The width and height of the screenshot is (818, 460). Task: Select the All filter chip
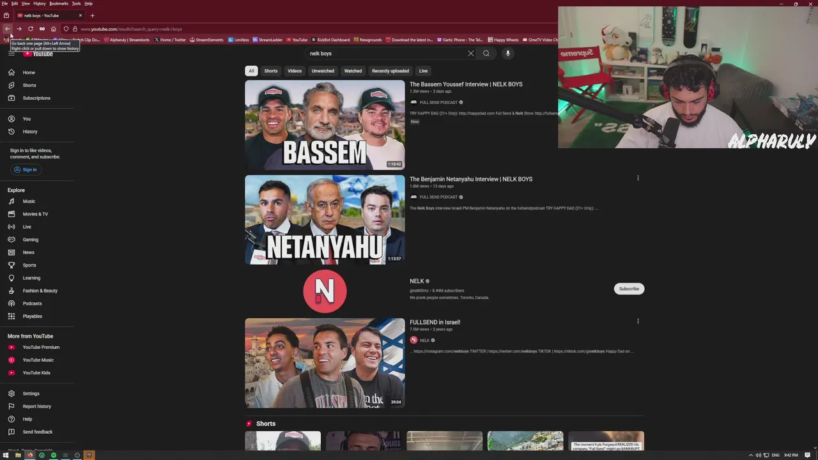click(x=251, y=71)
